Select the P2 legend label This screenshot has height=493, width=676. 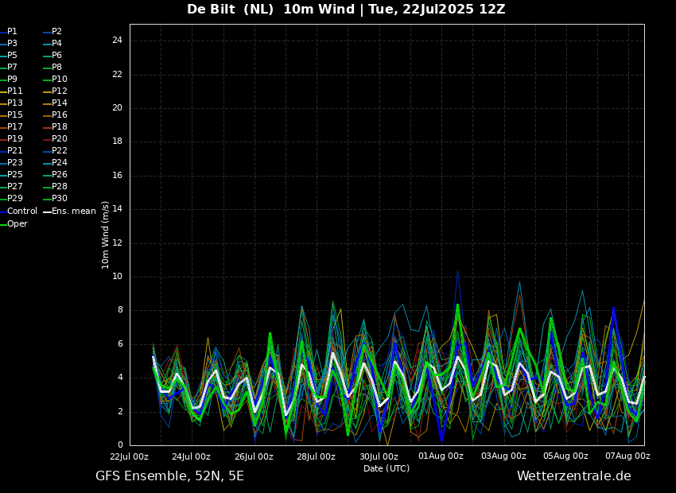pos(53,32)
